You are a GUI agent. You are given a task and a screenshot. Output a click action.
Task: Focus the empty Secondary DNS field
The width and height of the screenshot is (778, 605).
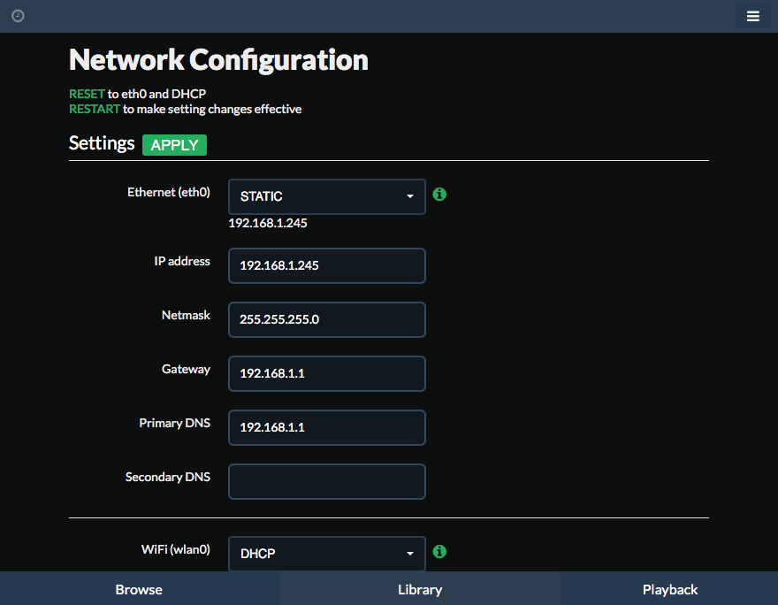(327, 481)
